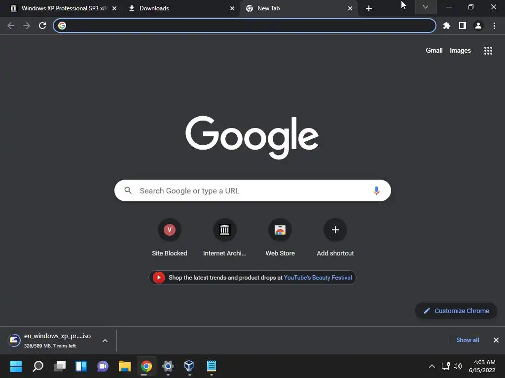Click the Chrome taskbar icon
The image size is (505, 378).
[146, 366]
